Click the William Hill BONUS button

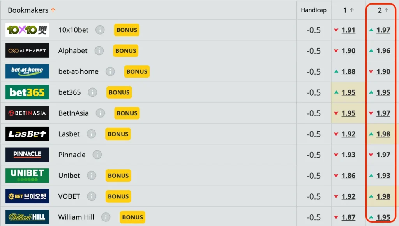(132, 217)
